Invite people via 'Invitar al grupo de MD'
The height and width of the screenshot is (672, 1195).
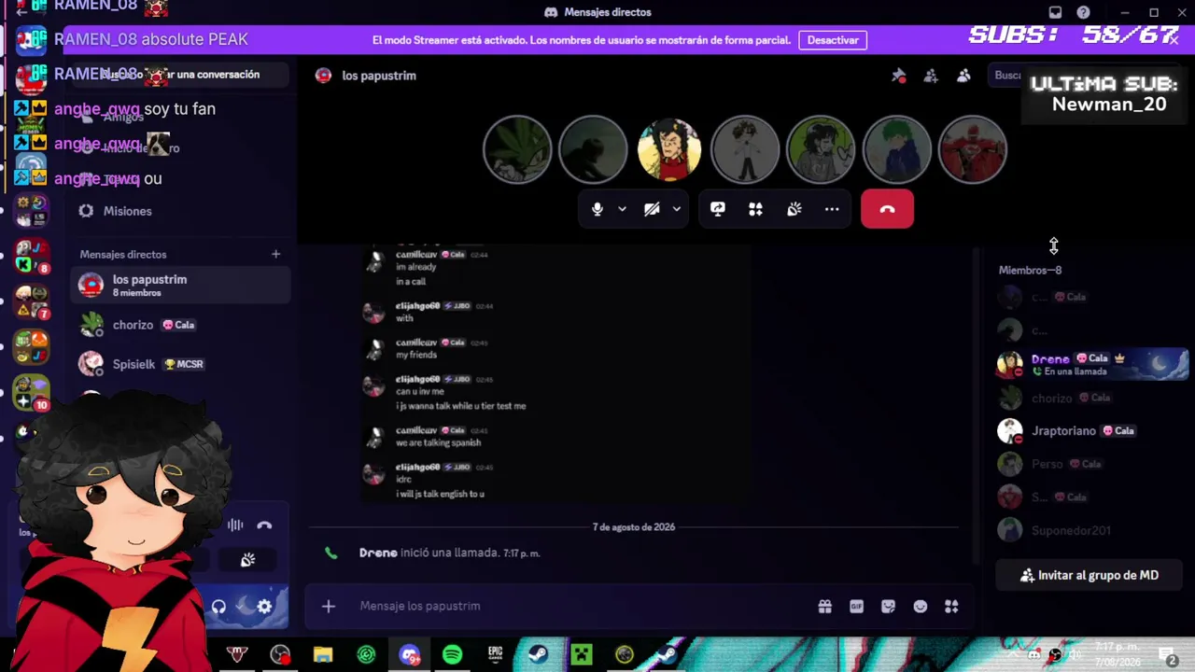pyautogui.click(x=1090, y=576)
